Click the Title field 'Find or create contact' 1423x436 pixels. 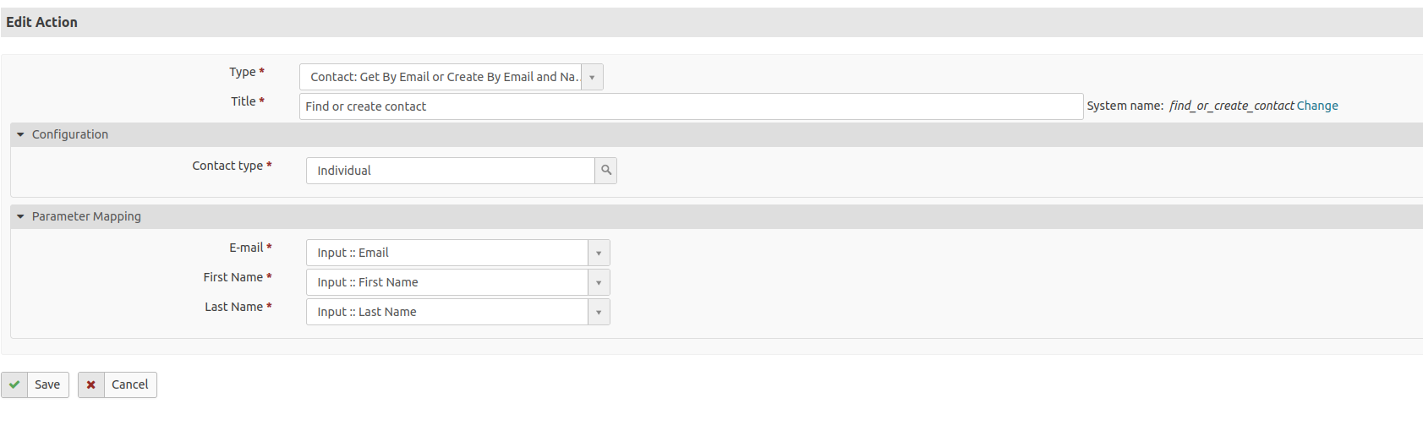click(x=690, y=106)
